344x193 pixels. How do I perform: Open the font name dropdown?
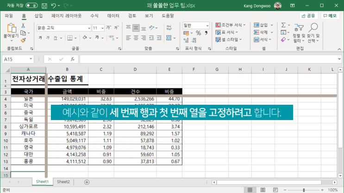coord(89,28)
